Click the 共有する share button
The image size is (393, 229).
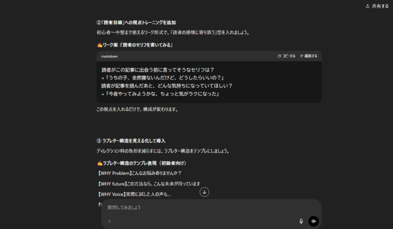[x=377, y=6]
